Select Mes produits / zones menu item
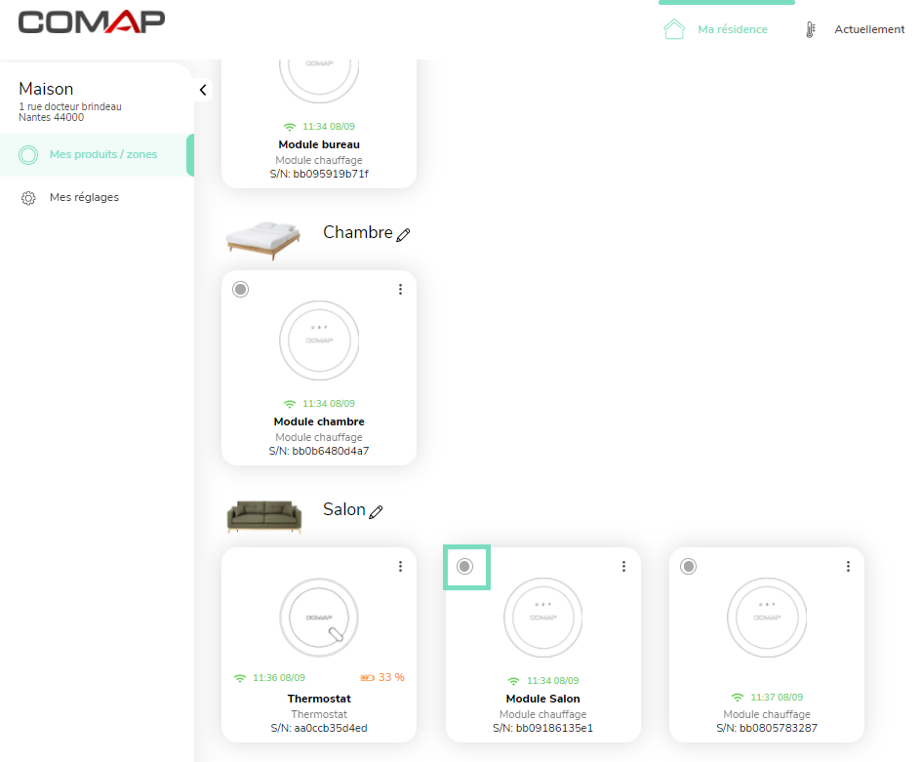921x762 pixels. (97, 154)
